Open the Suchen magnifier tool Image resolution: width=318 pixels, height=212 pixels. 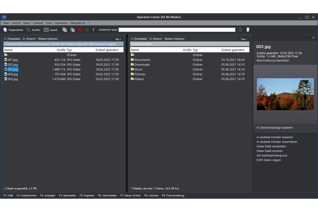click(28, 30)
